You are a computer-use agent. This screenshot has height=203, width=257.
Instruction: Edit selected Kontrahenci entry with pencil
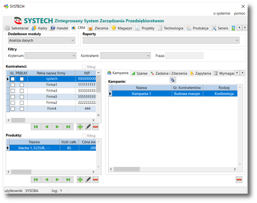[88, 127]
